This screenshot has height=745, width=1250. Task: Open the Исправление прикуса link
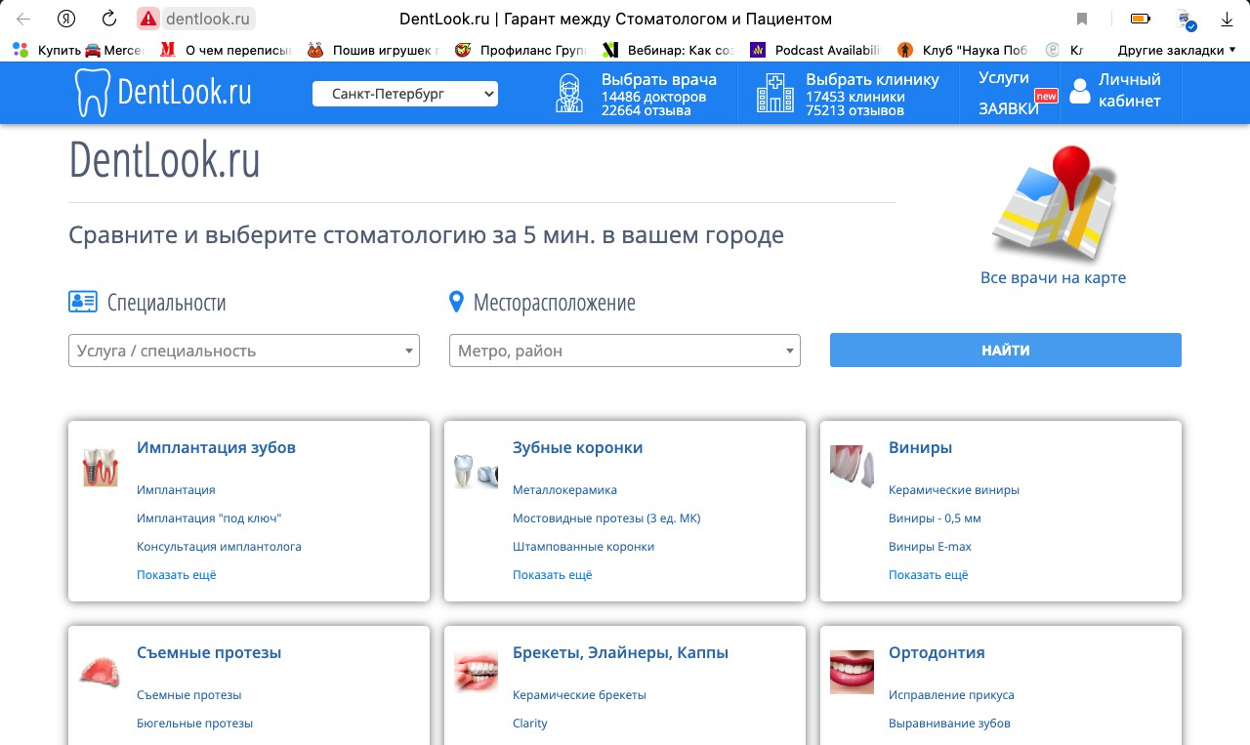[952, 695]
